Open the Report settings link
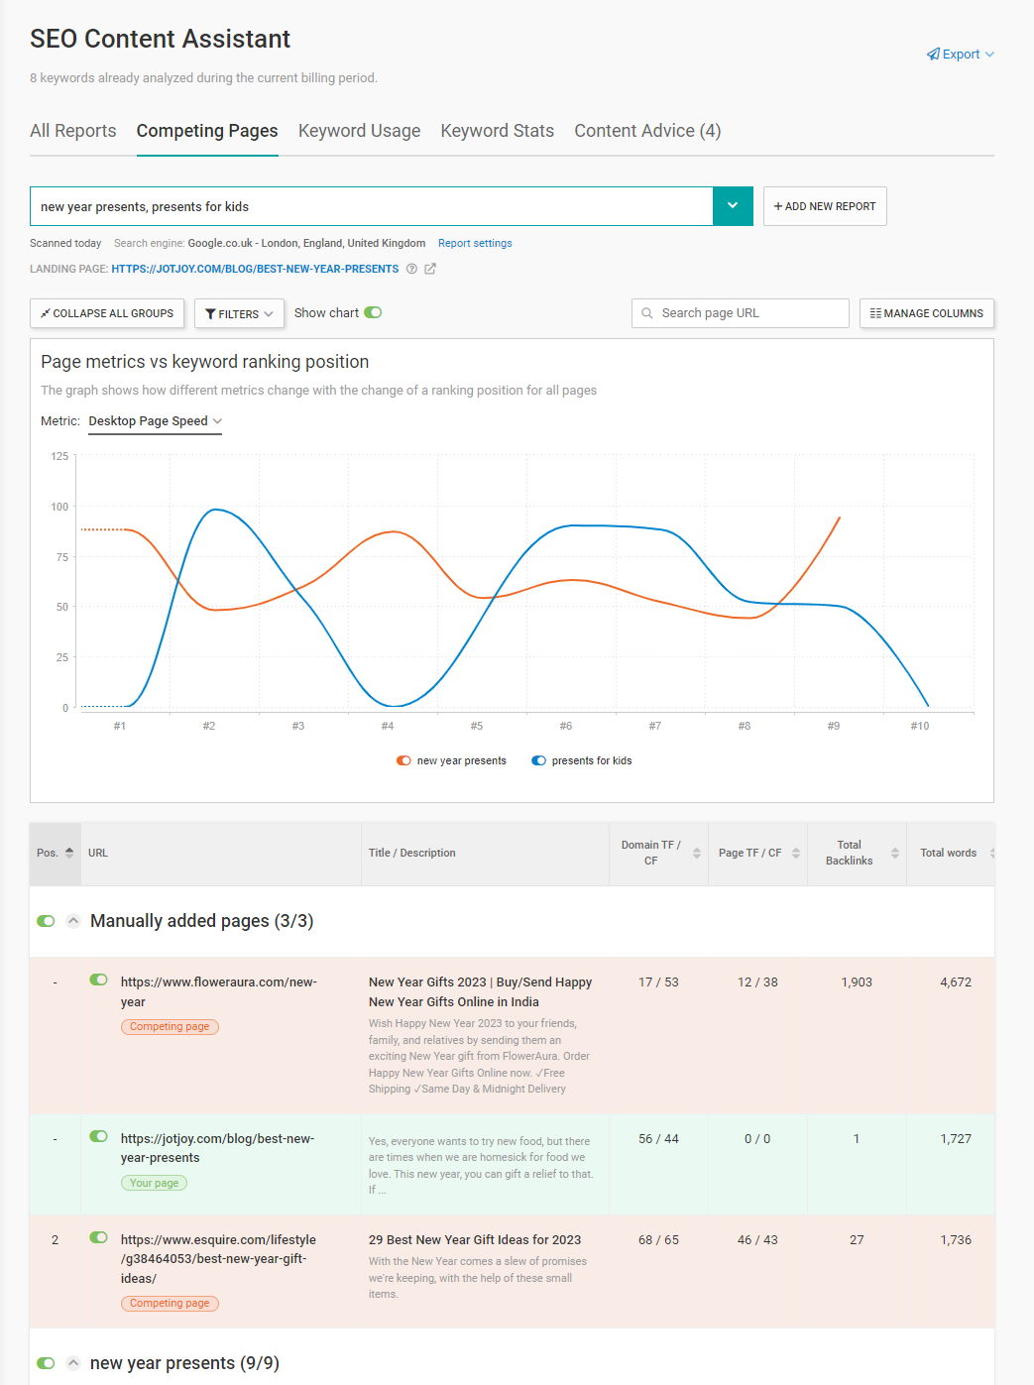The width and height of the screenshot is (1034, 1385). (x=475, y=243)
